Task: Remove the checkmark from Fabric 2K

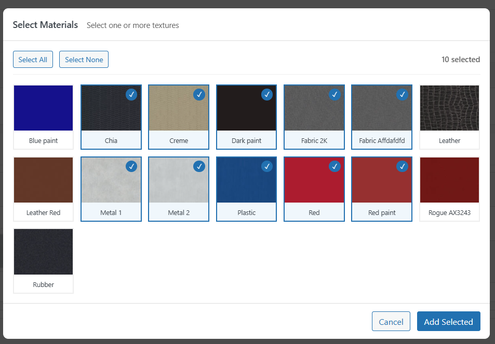Action: (335, 94)
